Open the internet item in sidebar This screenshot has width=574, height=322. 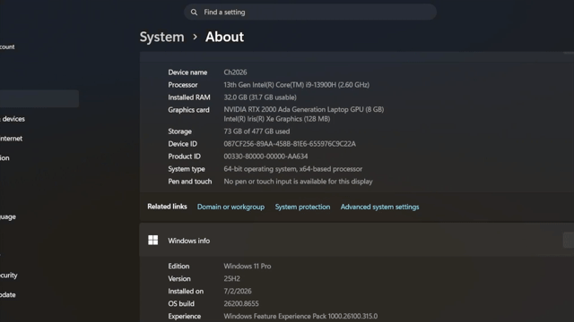click(11, 139)
